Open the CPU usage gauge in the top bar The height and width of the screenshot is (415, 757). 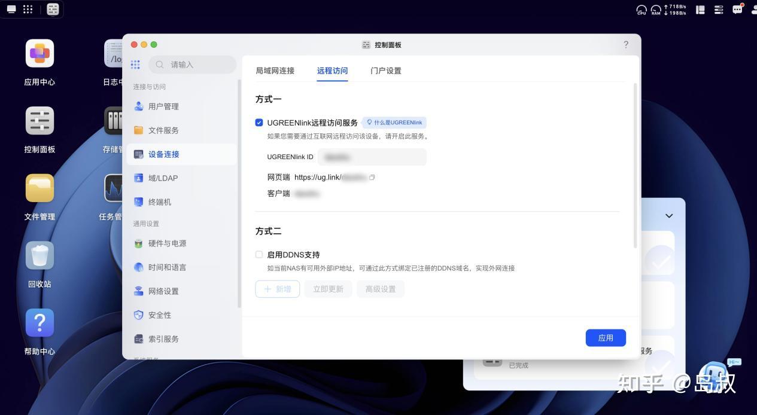[642, 10]
